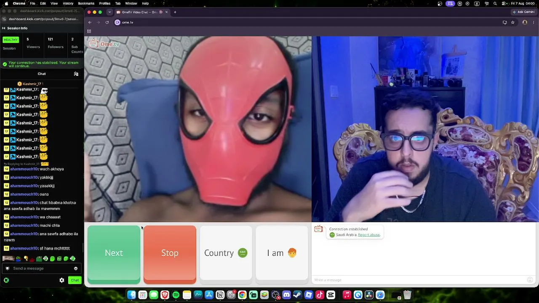Select the OmeTV Video Chat tab
This screenshot has height=303, width=539.
(142, 12)
